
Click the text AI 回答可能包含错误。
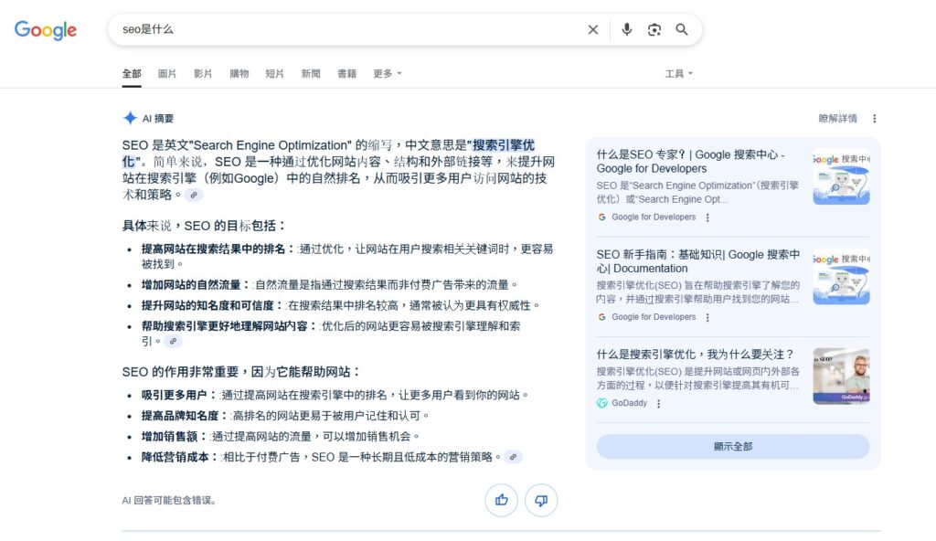click(169, 501)
